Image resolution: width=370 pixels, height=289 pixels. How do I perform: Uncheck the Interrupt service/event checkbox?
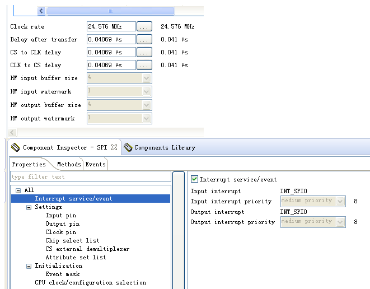pyautogui.click(x=194, y=179)
